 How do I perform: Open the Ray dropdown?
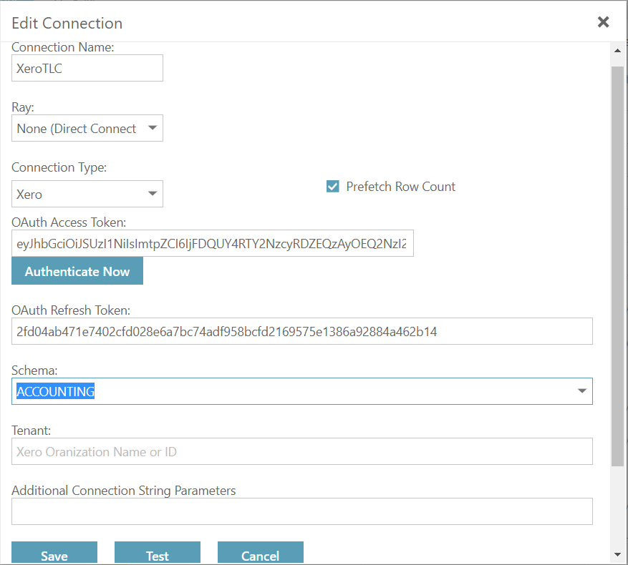click(x=87, y=128)
